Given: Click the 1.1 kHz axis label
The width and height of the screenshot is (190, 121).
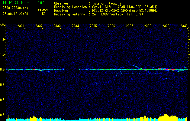Looking at the screenshot, I should tap(2, 39).
